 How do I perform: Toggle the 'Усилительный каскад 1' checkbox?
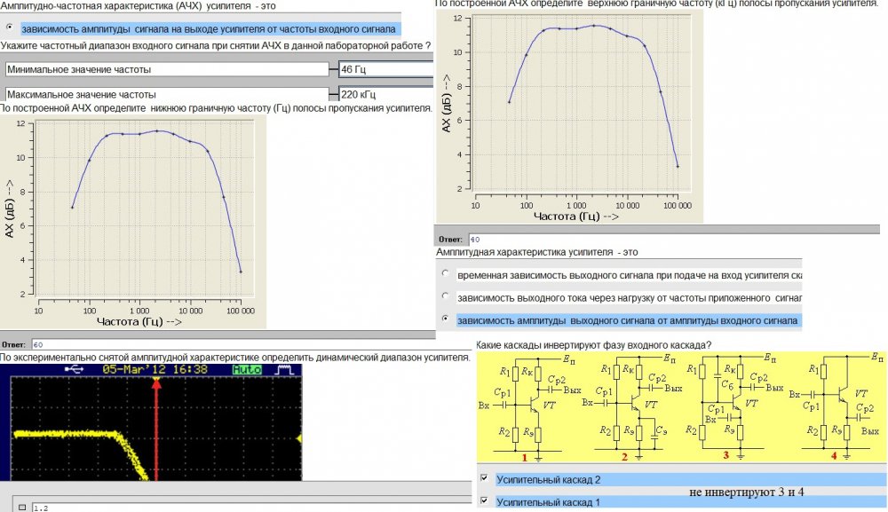click(x=483, y=502)
